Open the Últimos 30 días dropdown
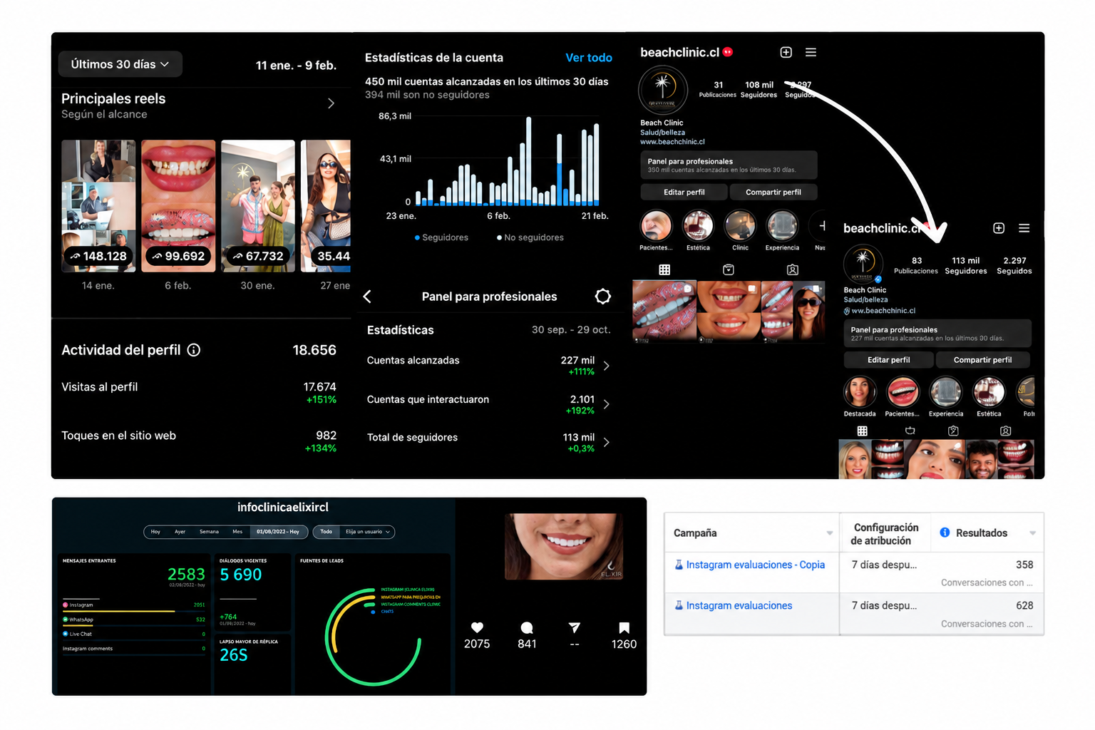This screenshot has width=1095, height=730. (120, 64)
